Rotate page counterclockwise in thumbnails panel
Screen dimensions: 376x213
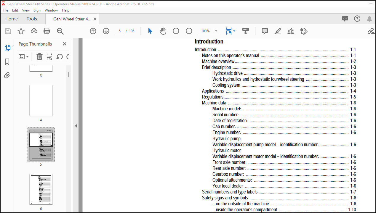pos(60,57)
